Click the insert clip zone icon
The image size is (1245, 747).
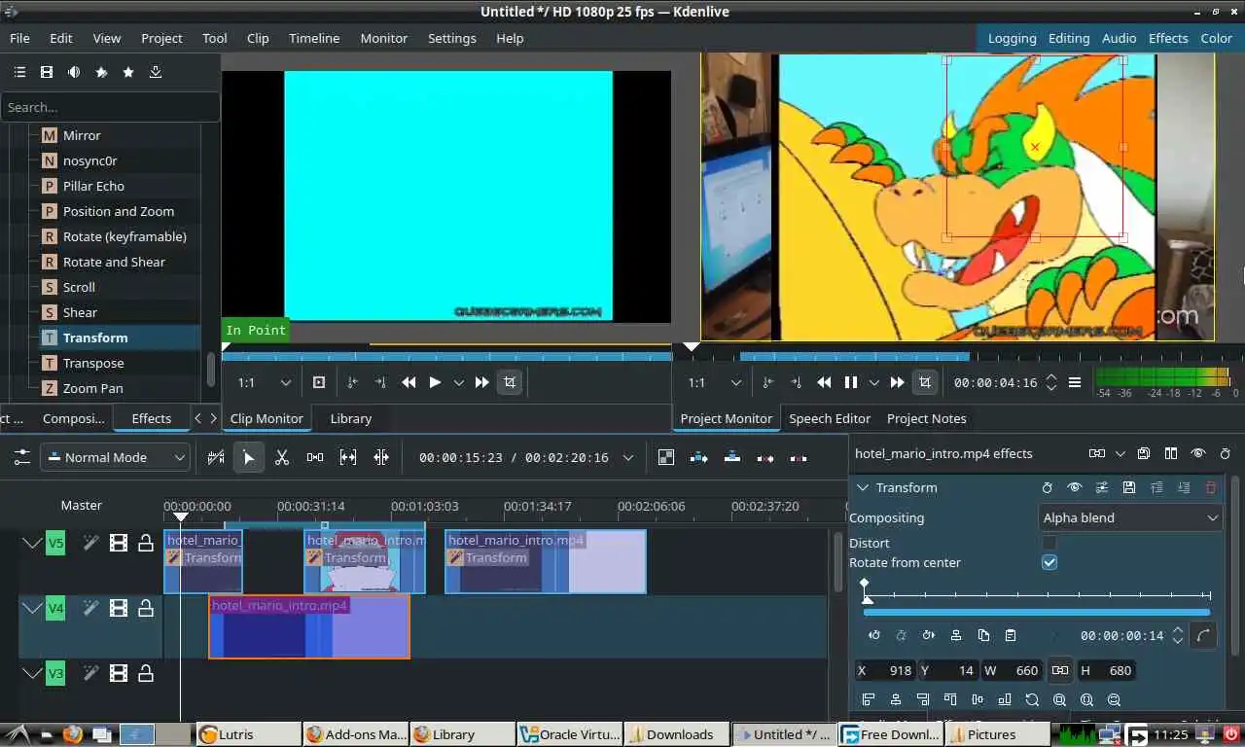[699, 457]
